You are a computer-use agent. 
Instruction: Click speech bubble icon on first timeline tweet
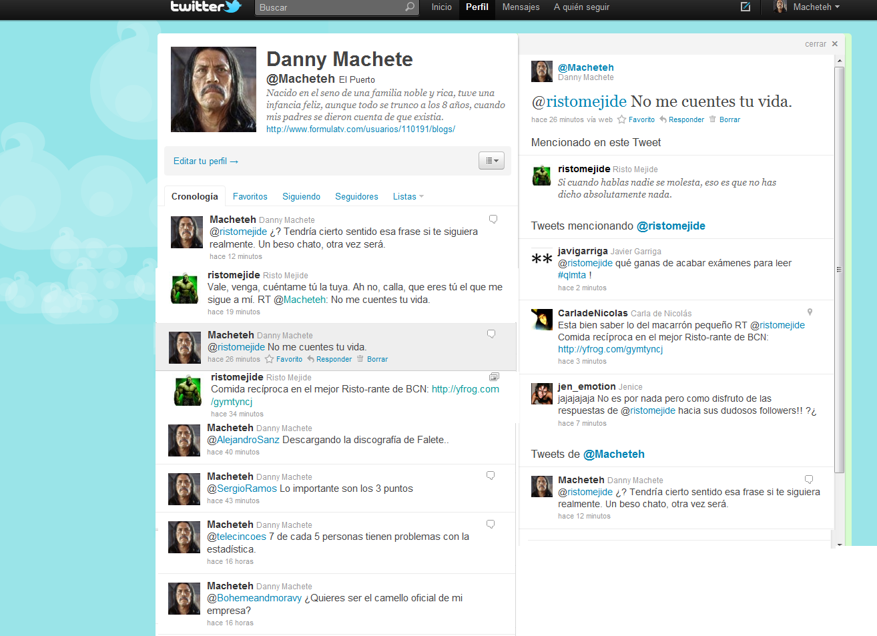pos(493,219)
